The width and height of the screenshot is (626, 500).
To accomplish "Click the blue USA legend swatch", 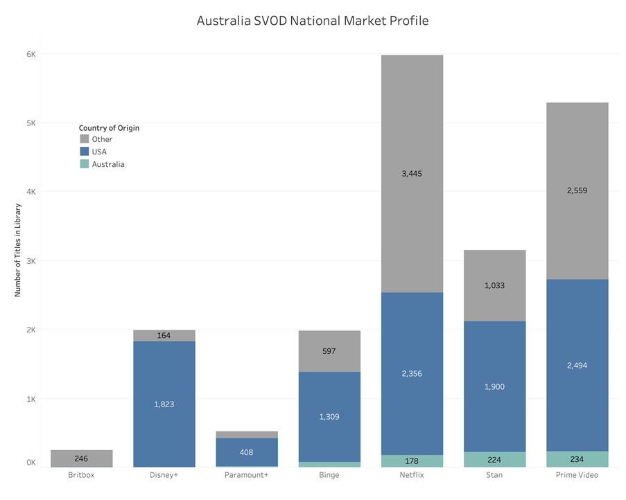I will click(x=85, y=151).
